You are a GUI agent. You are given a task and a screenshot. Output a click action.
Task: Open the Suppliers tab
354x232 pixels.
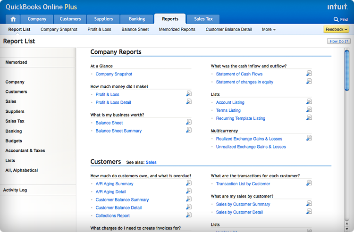pyautogui.click(x=103, y=19)
